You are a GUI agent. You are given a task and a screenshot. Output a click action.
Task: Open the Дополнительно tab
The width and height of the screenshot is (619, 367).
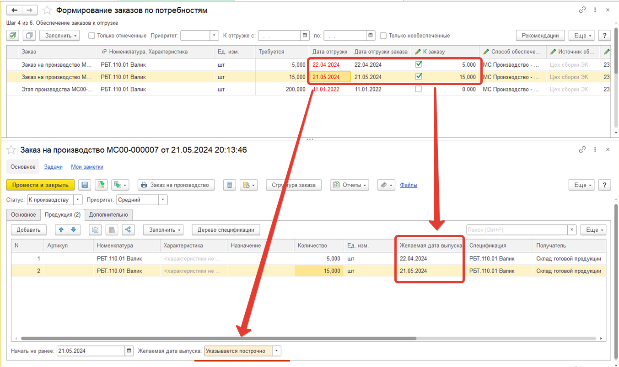pos(108,214)
